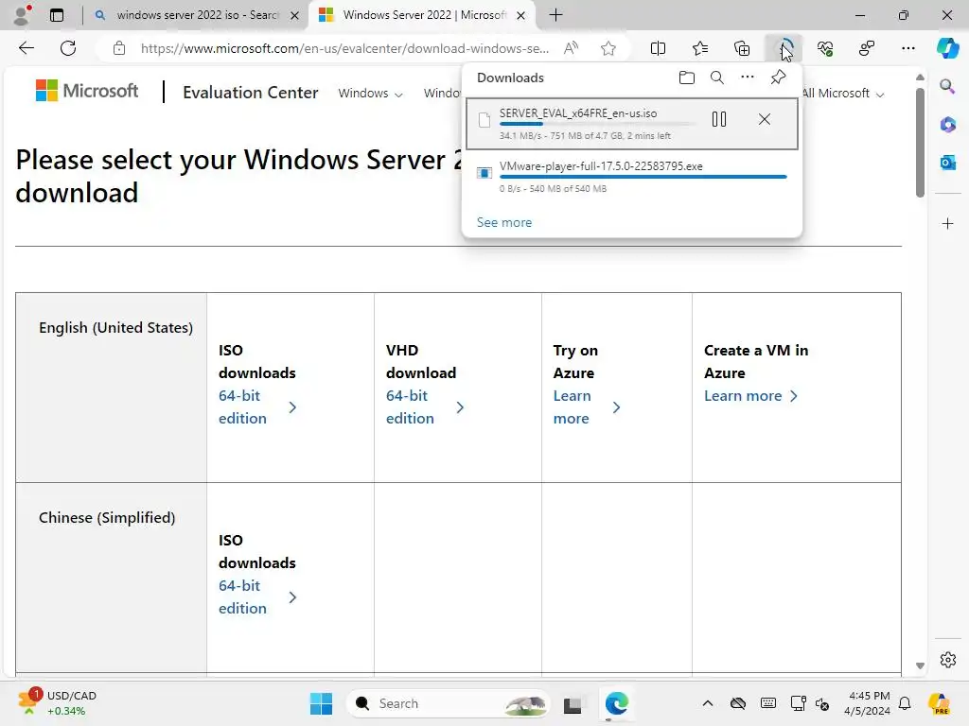Toggle the Downloads toolbar button
The height and width of the screenshot is (726, 969).
pos(783,48)
